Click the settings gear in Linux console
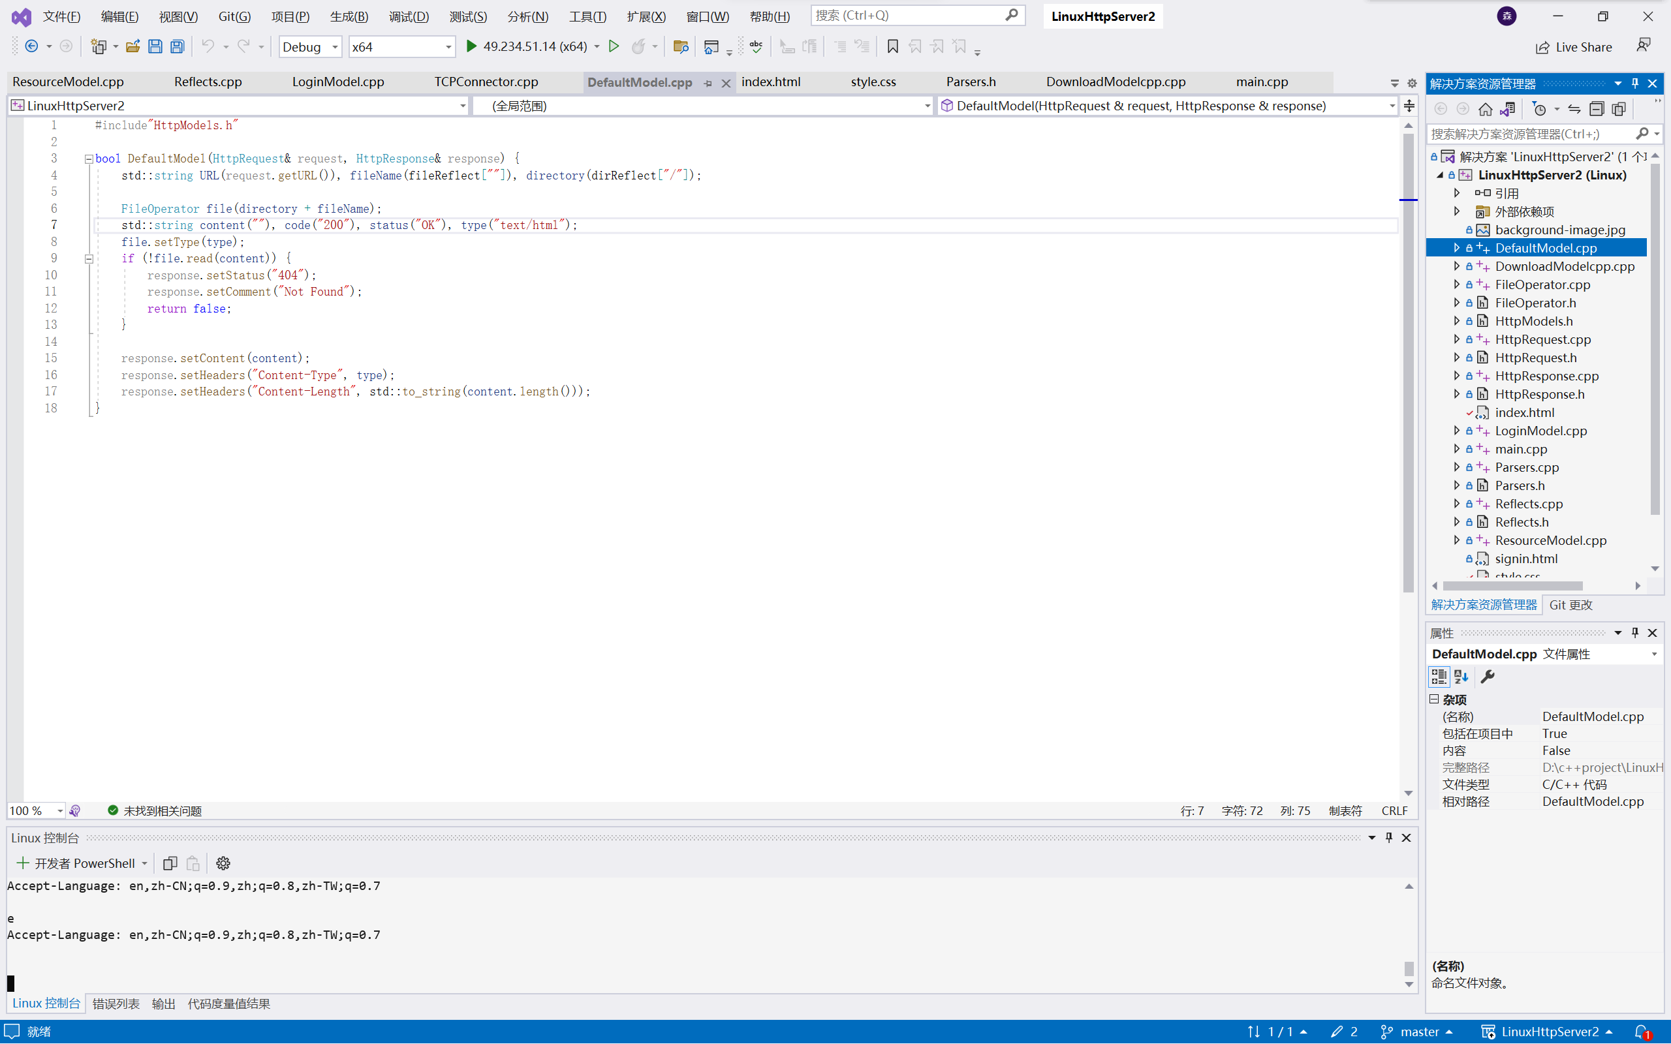Screen dimensions: 1671x1044 [223, 863]
